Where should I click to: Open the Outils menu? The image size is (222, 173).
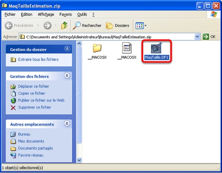82,14
